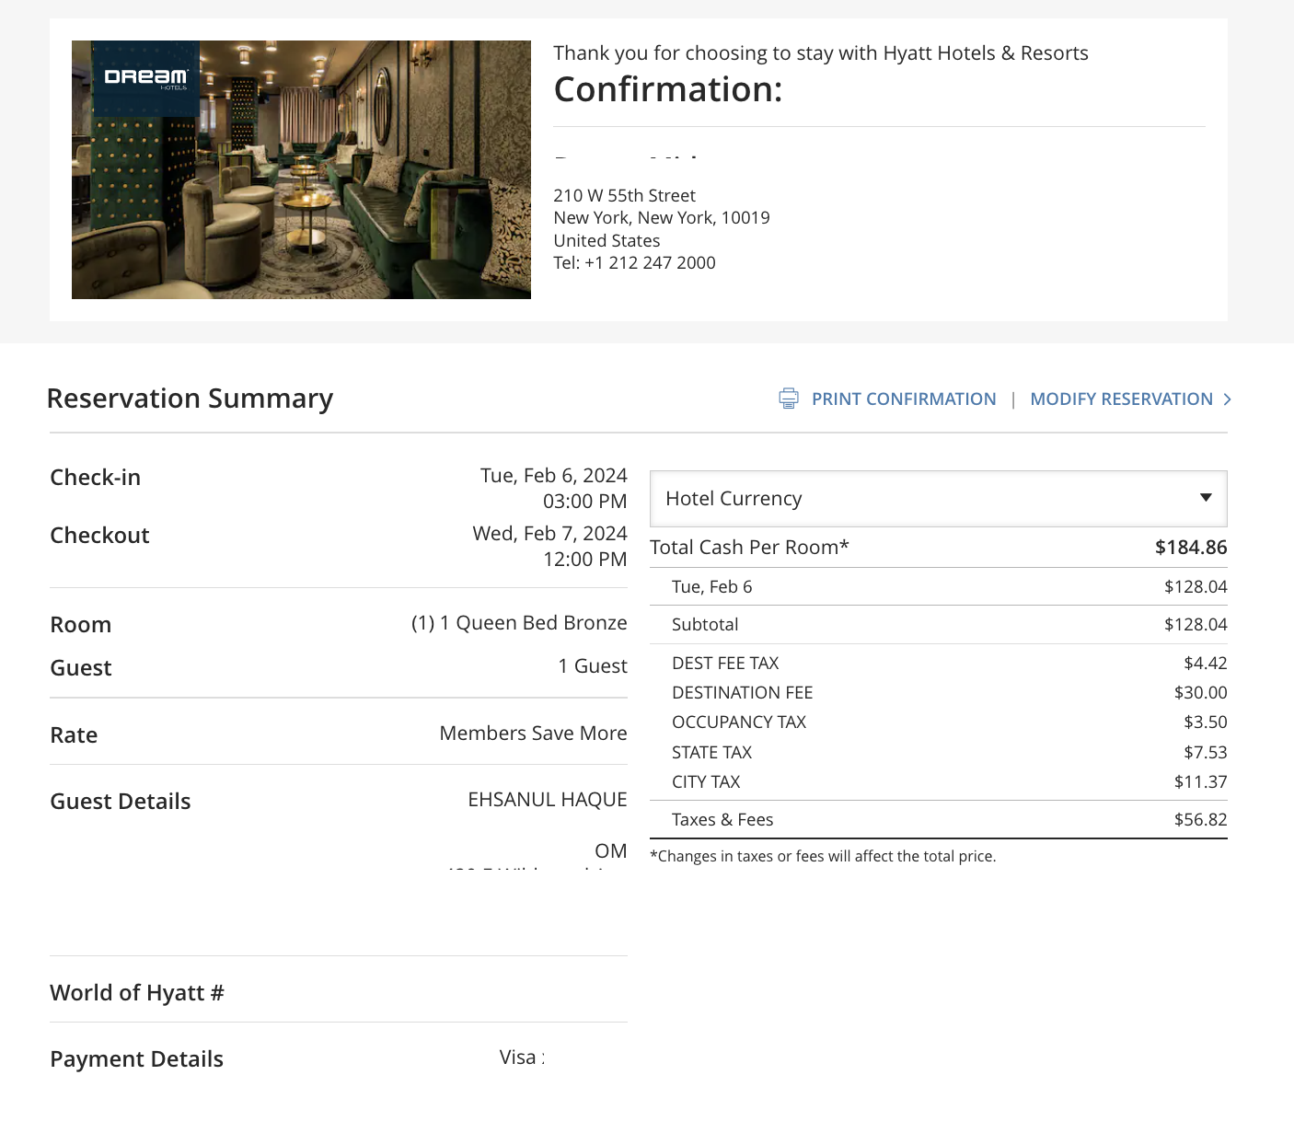
Task: Click the Visa payment method text
Action: click(522, 1057)
